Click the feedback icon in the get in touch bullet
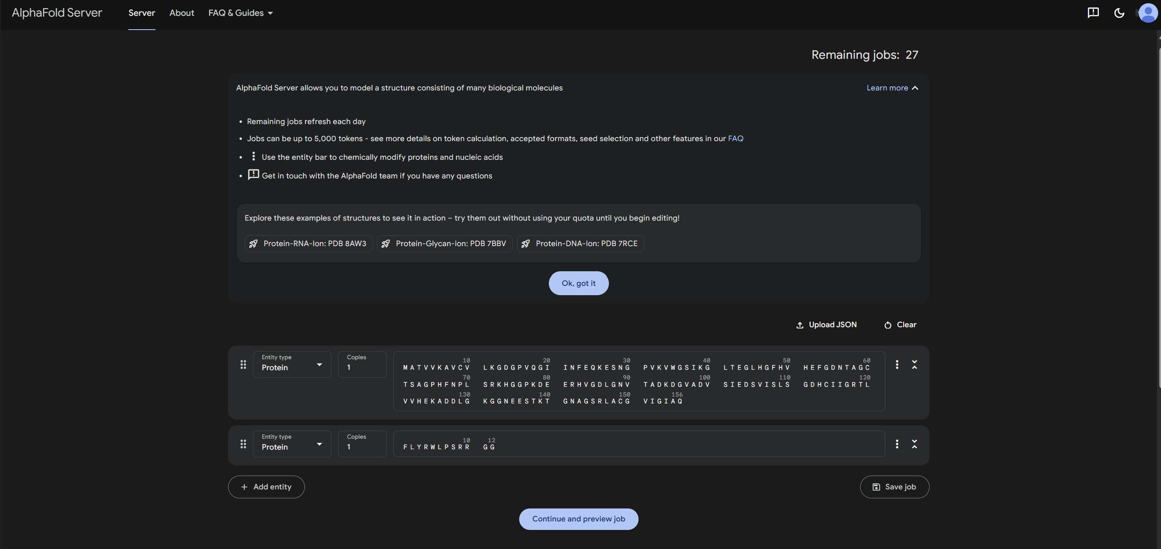 (x=253, y=175)
